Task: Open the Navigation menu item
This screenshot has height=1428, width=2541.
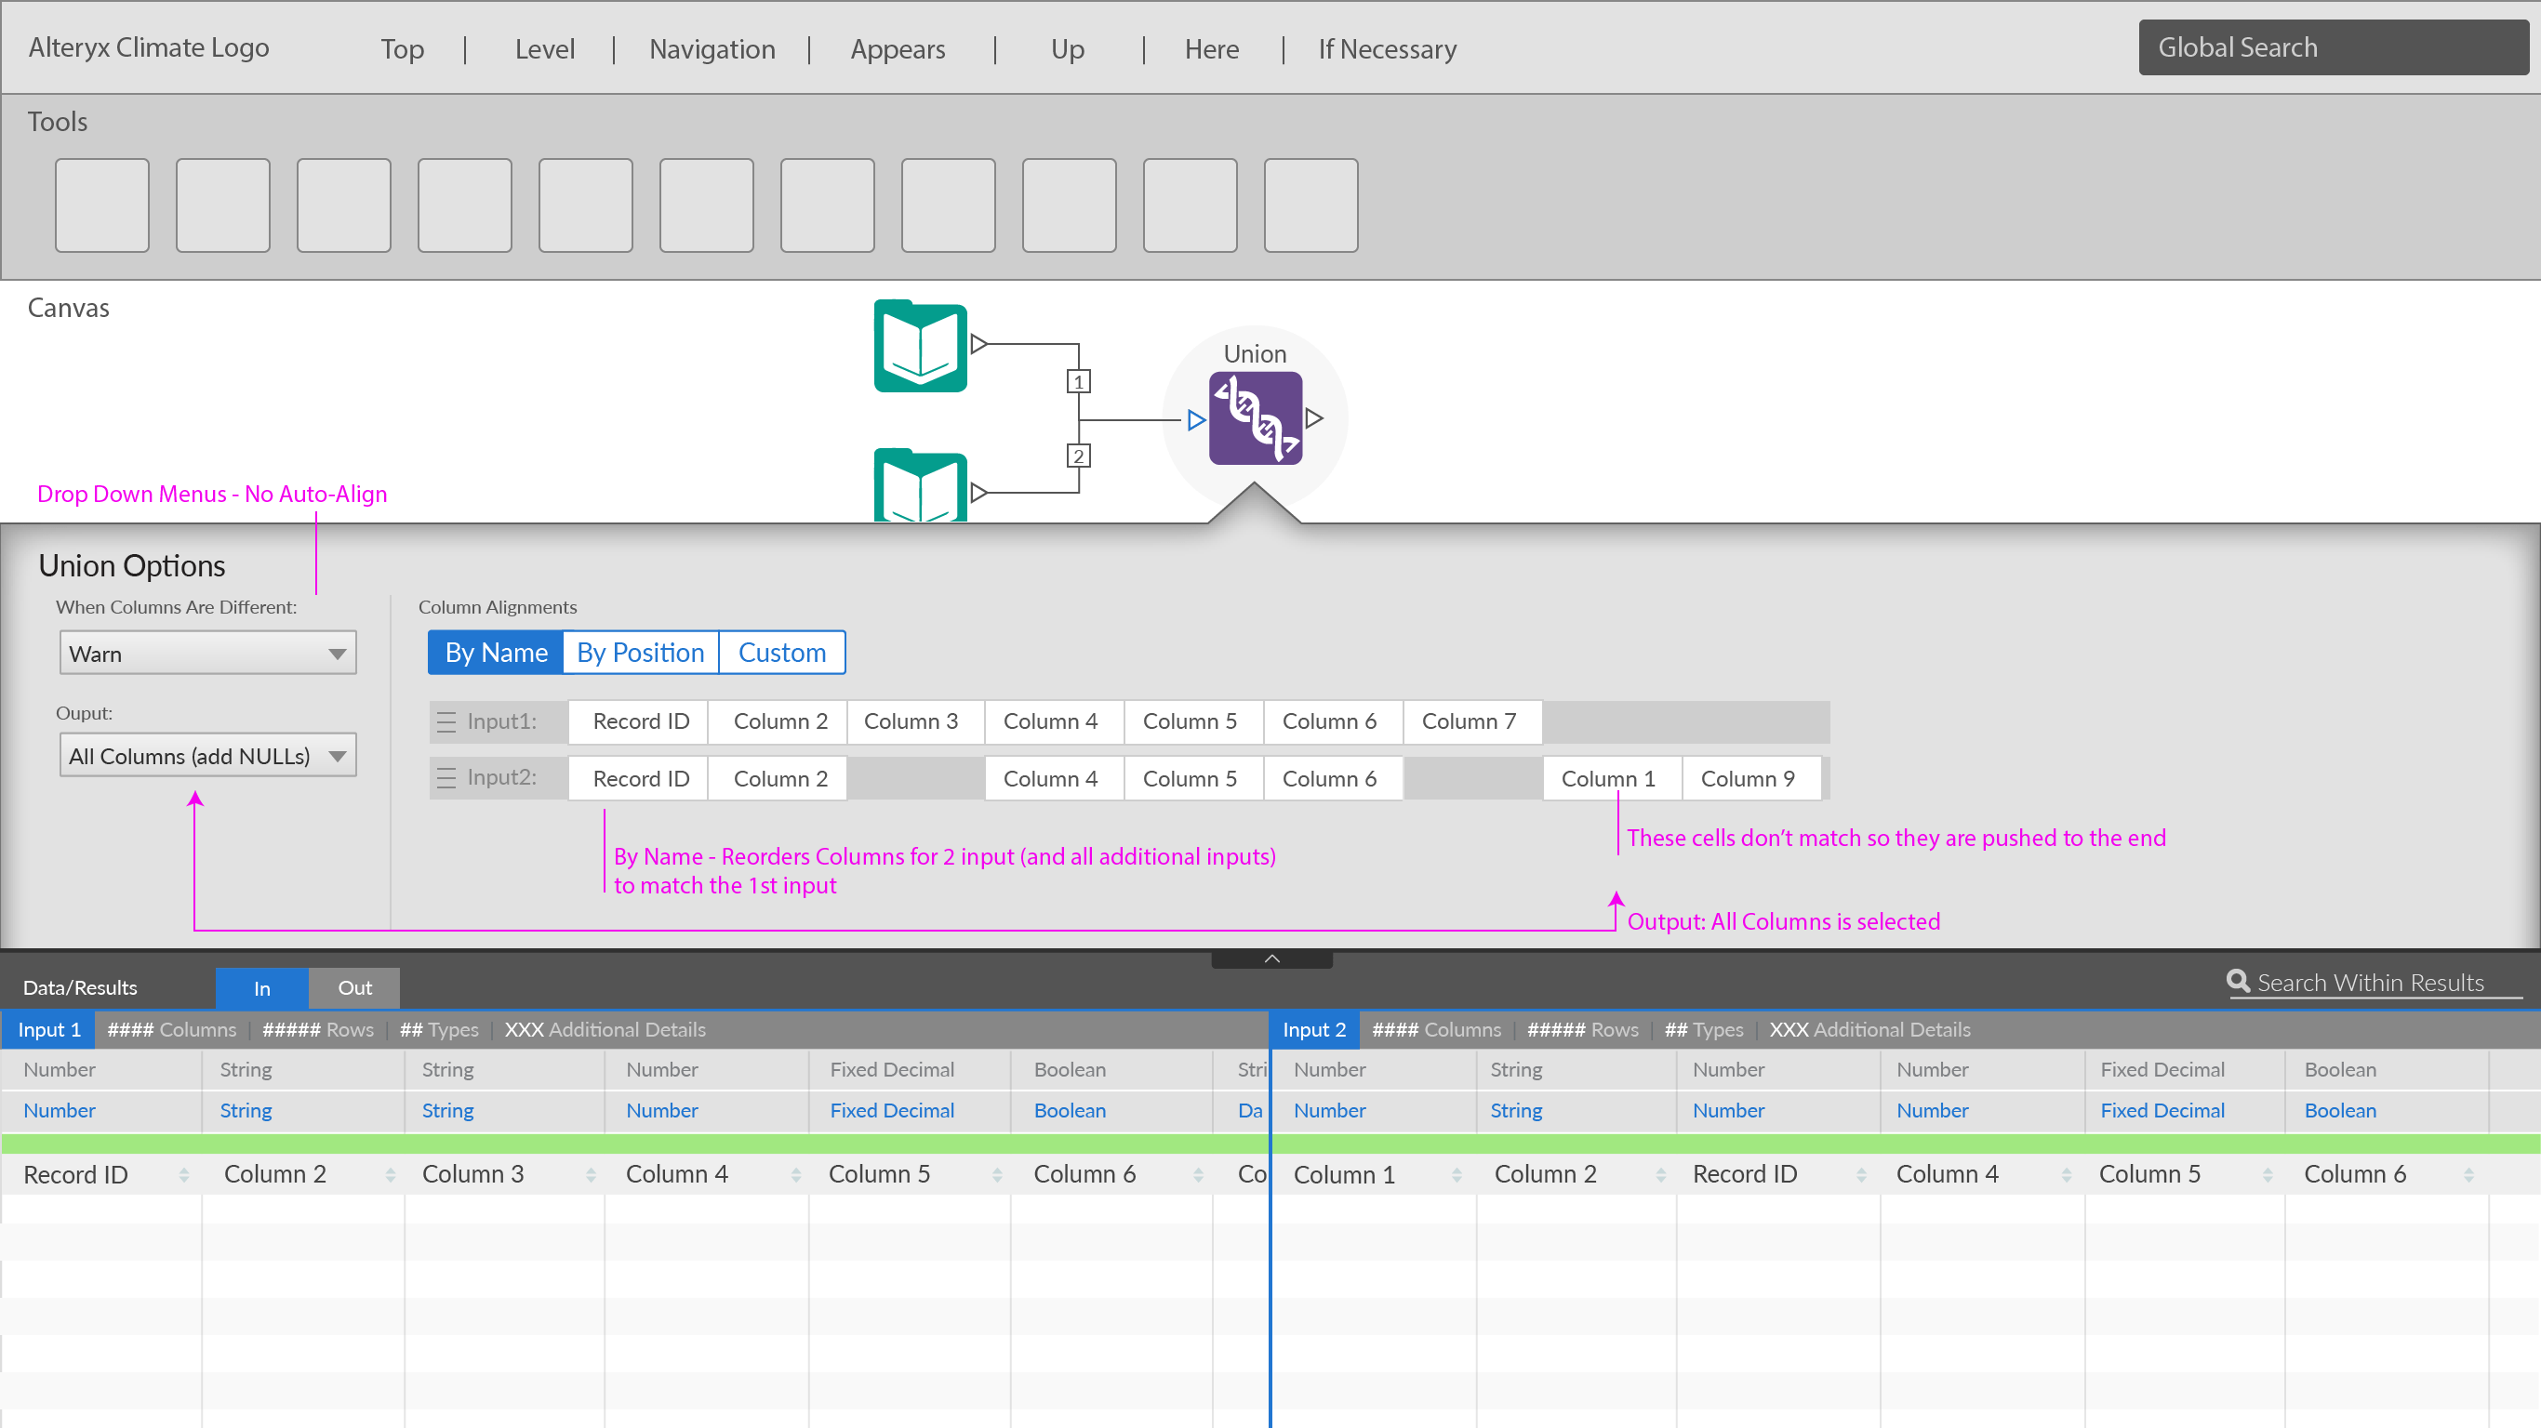Action: 712,49
